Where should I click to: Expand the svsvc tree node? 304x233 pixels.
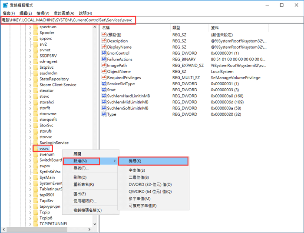pos(30,149)
